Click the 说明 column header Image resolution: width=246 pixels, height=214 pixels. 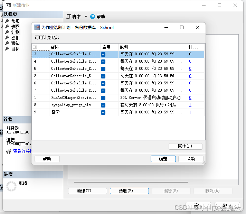tap(152, 47)
